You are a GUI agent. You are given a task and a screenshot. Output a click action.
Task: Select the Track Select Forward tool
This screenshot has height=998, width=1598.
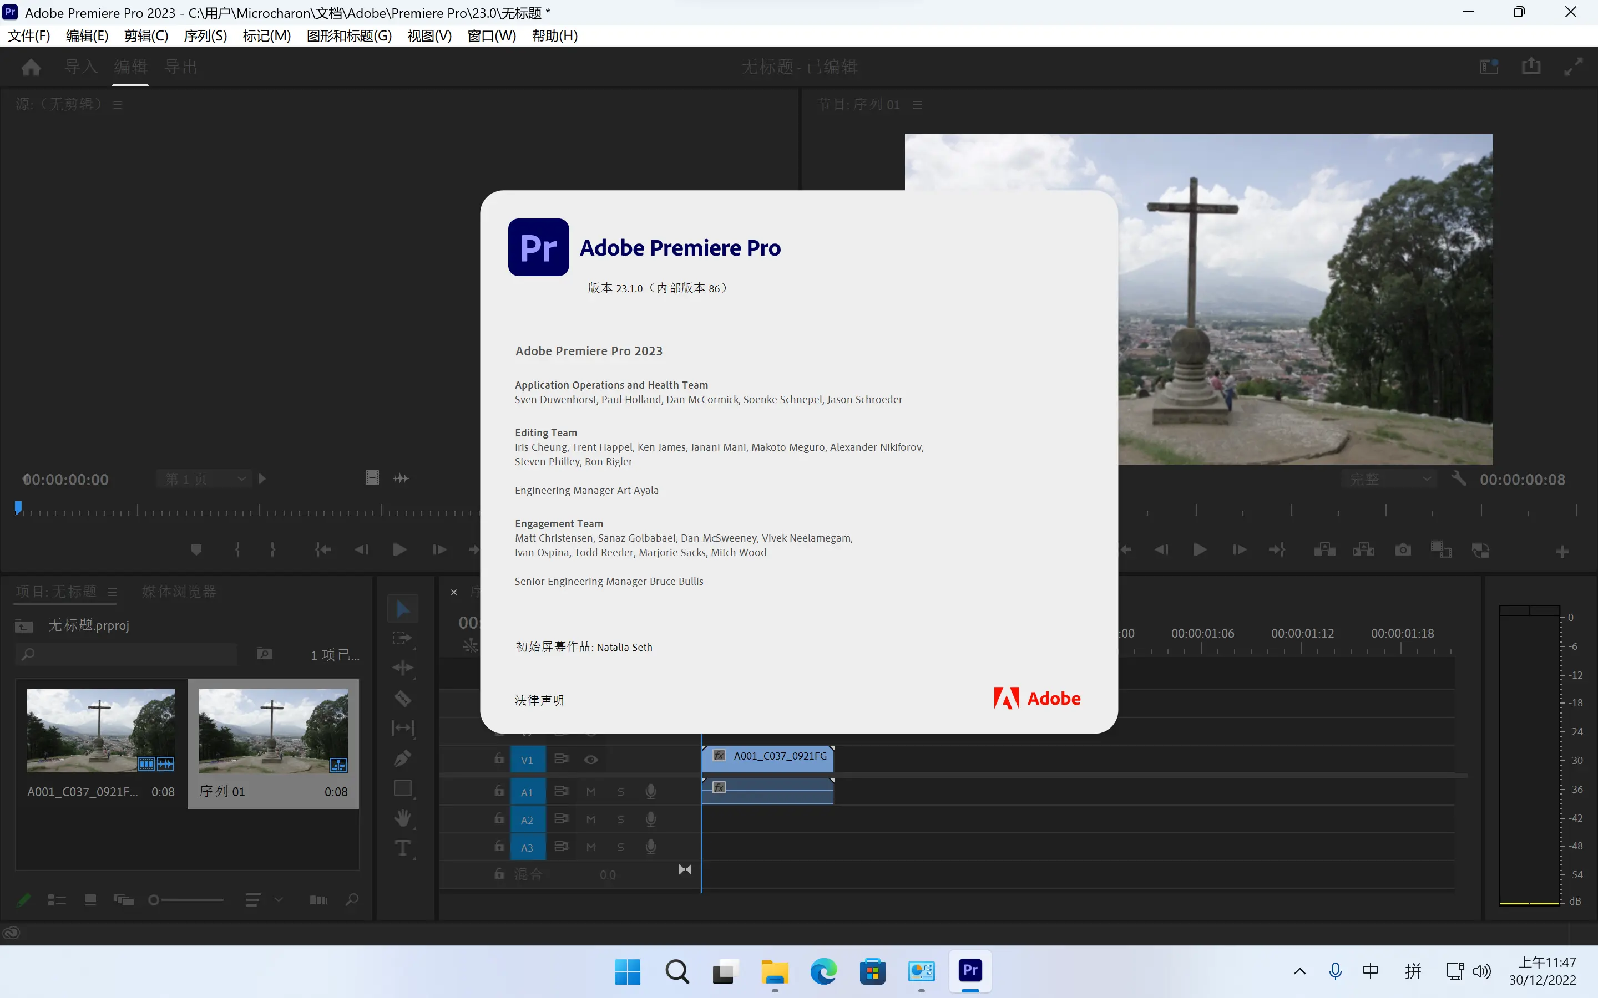[x=402, y=638]
